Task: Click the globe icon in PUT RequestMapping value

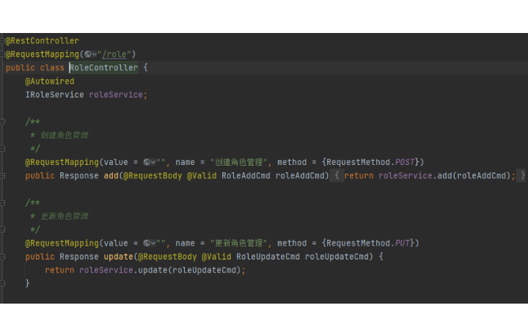Action: 147,243
